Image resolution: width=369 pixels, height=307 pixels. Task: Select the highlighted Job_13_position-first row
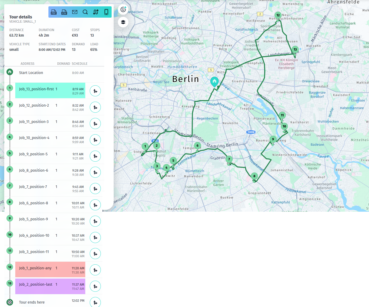(50, 90)
